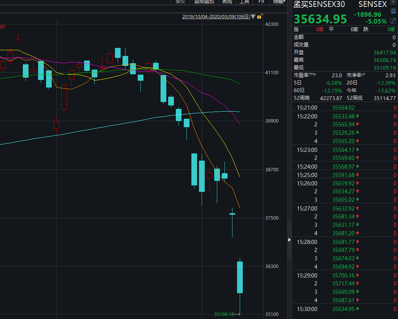Open the 复权 toolbar option
The height and width of the screenshot is (319, 398).
coord(180,2)
